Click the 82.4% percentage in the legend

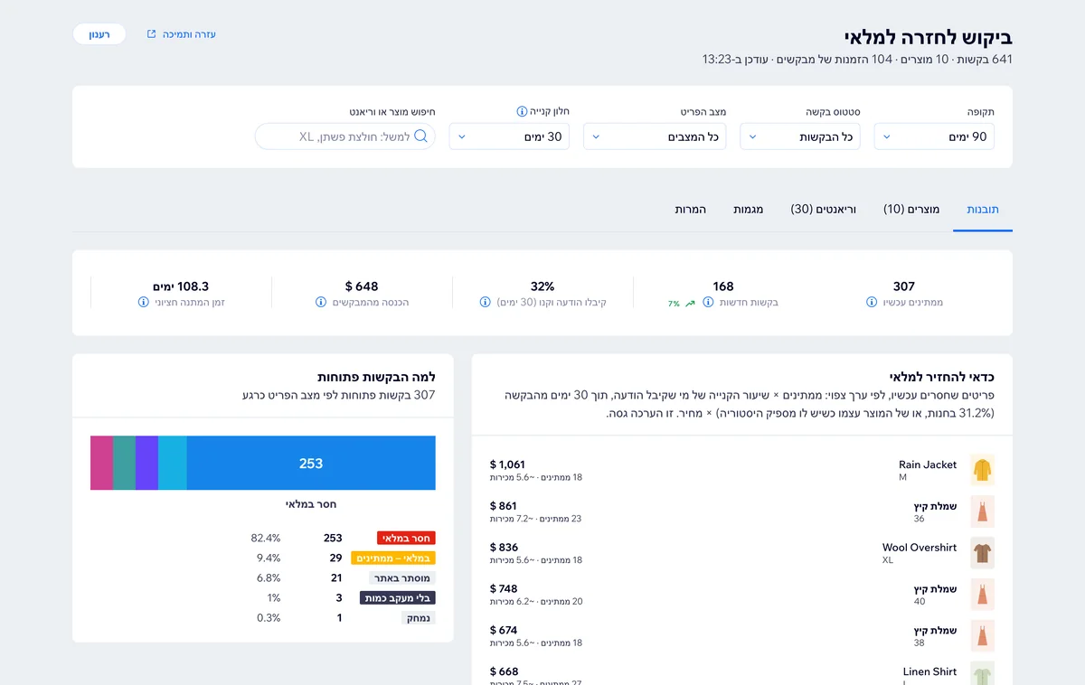266,539
